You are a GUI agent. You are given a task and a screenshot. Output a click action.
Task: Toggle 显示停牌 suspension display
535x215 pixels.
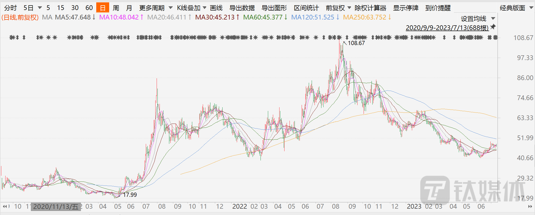point(406,8)
